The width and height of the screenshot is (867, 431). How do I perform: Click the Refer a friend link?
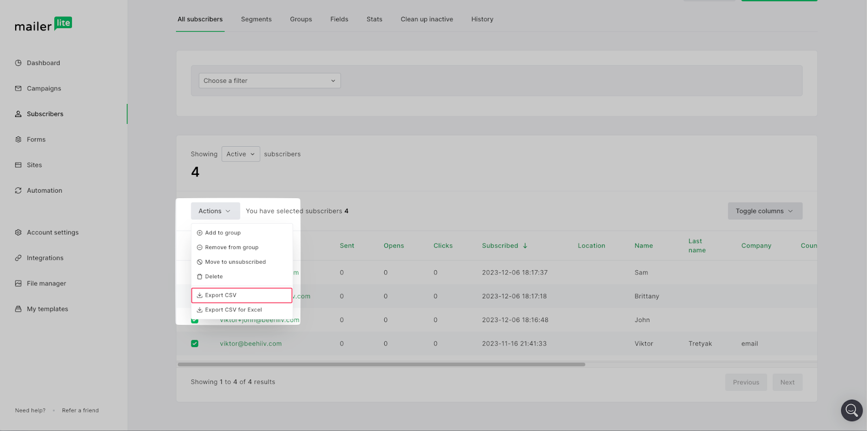coord(80,410)
